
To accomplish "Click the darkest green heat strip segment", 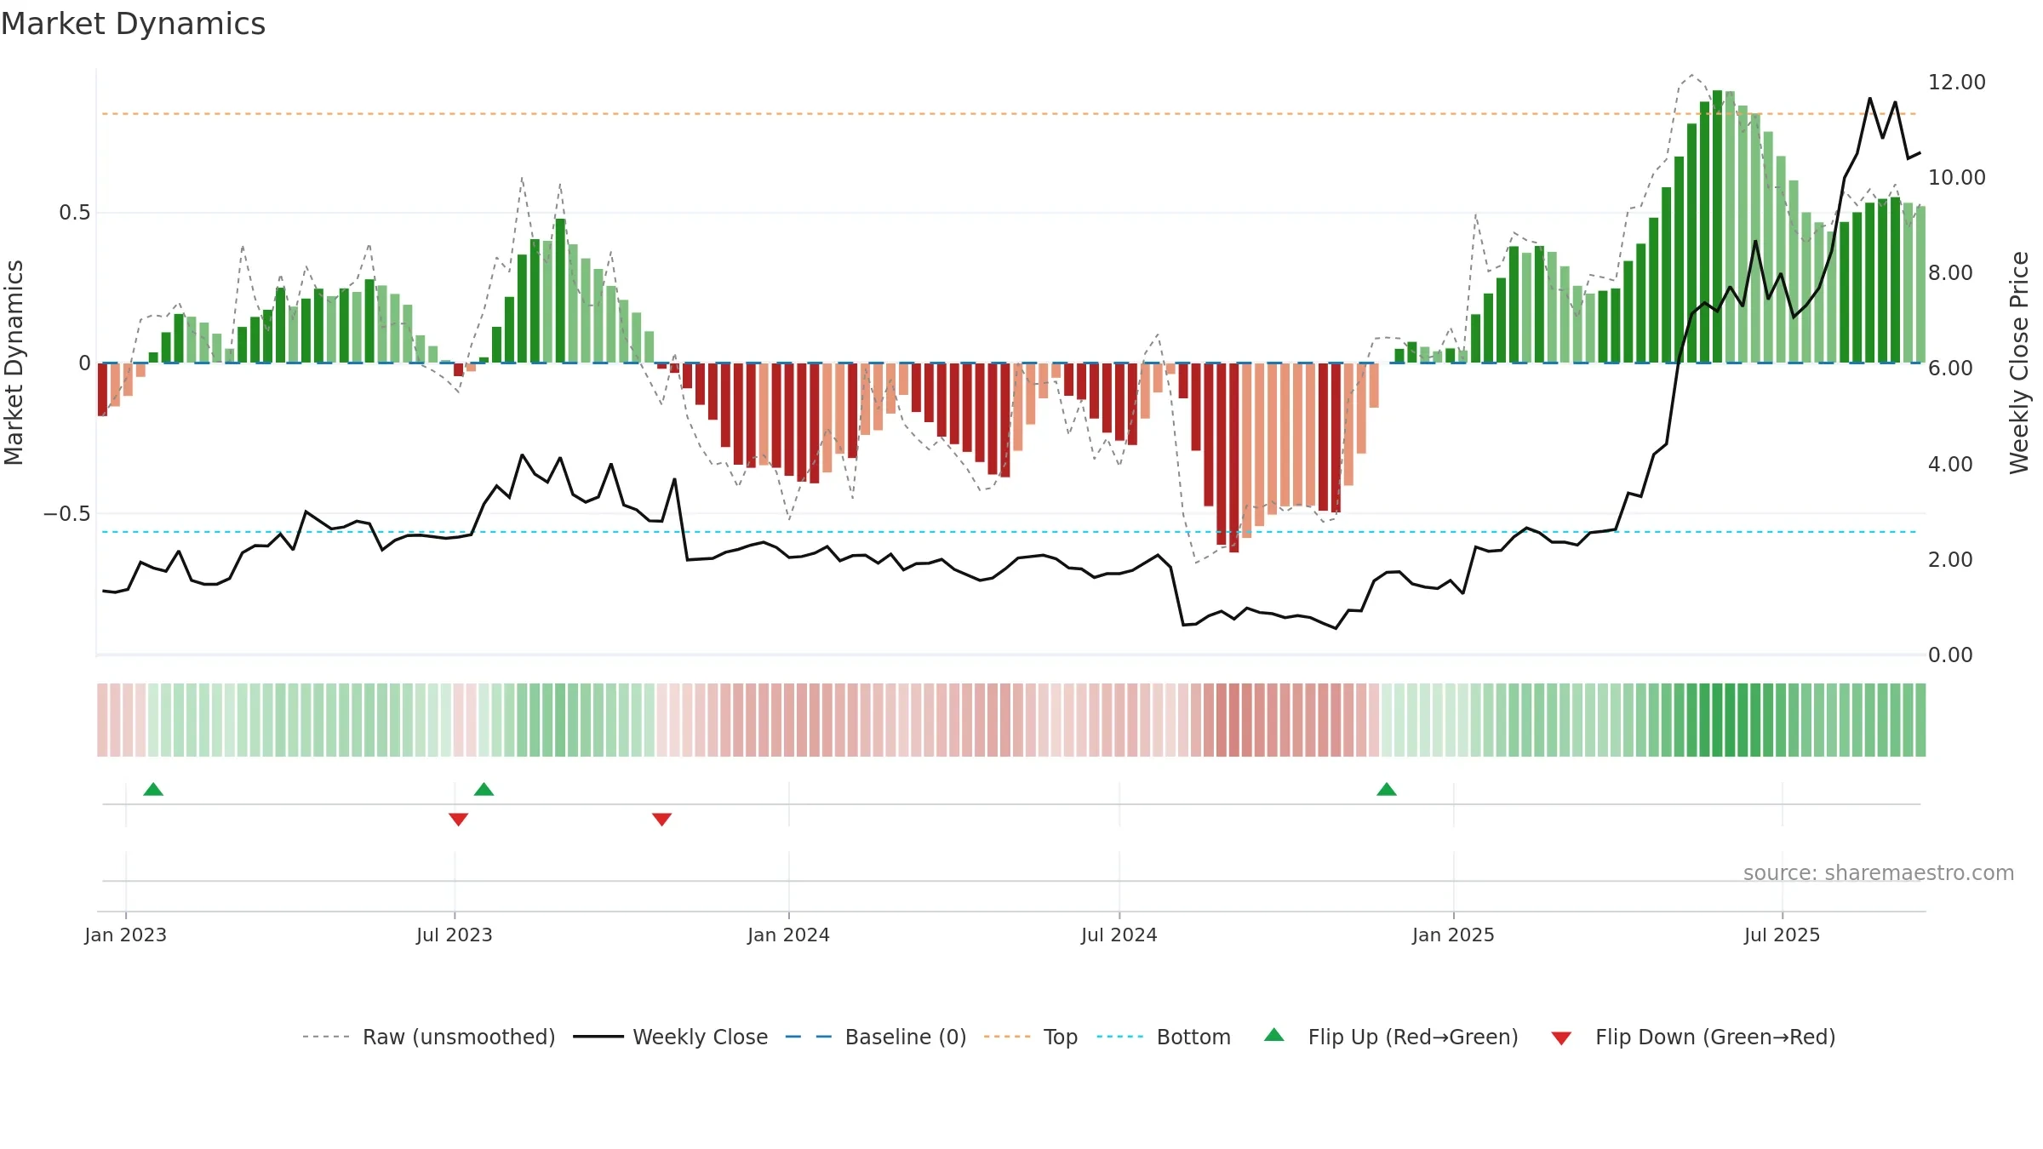I will click(1717, 720).
